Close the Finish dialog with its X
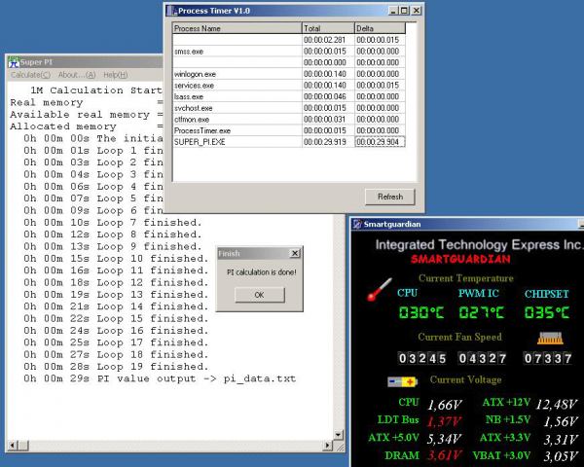 295,253
